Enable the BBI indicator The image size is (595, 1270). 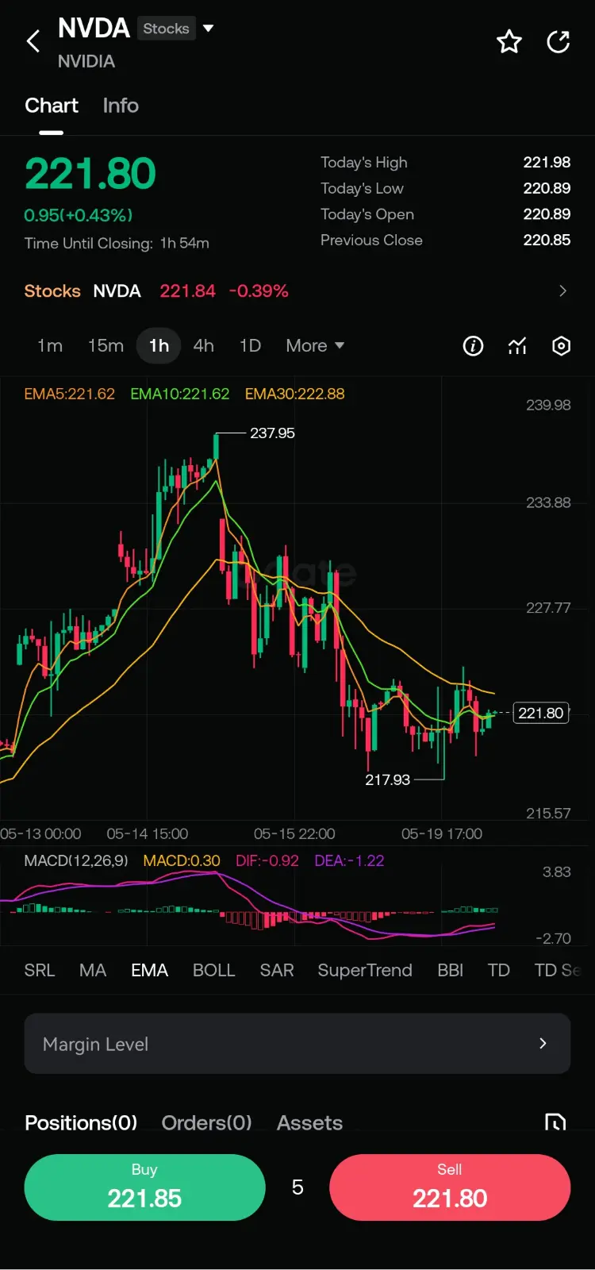click(450, 970)
